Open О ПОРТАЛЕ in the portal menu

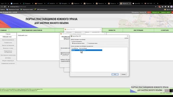[165, 30]
